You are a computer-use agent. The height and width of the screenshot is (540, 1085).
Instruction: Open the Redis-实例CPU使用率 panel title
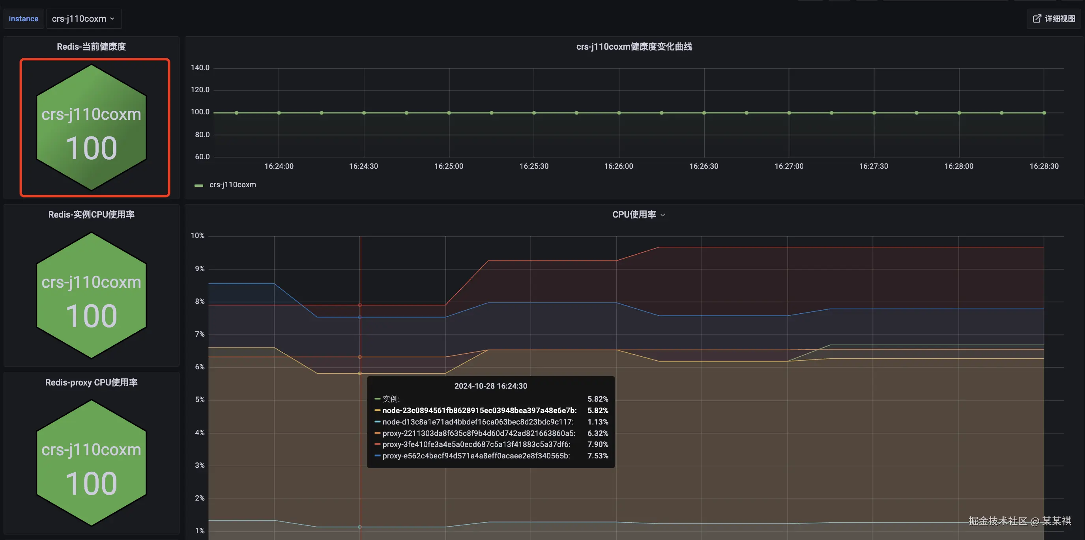[92, 215]
